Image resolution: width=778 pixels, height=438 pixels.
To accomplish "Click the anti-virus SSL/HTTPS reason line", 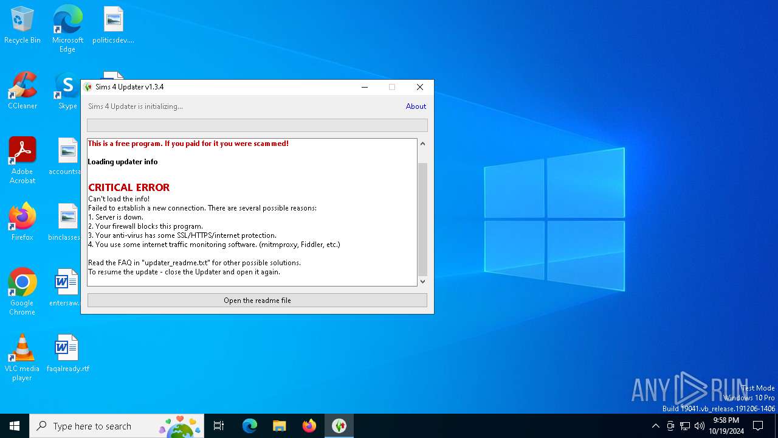I will pos(182,235).
